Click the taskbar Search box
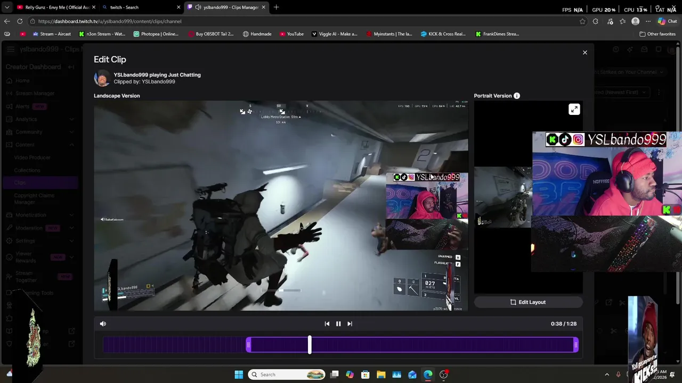Viewport: 682px width, 383px height. click(287, 374)
